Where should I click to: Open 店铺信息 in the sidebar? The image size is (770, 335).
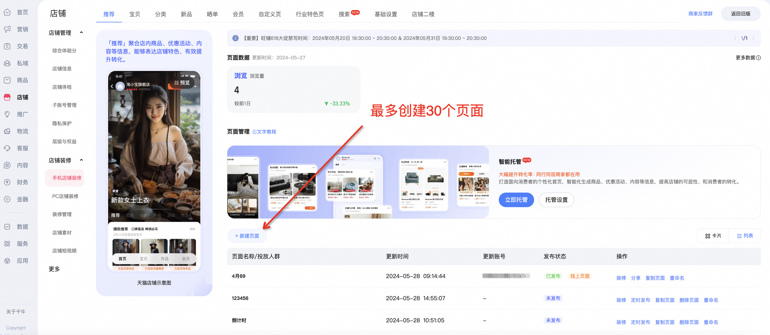pyautogui.click(x=62, y=69)
